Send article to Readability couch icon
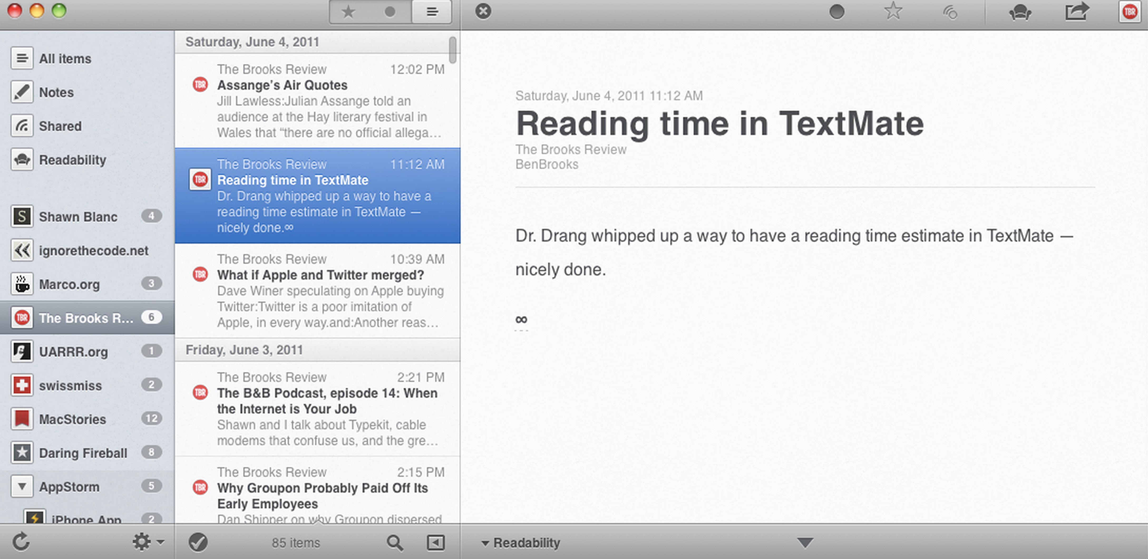Viewport: 1148px width, 559px height. click(x=1020, y=12)
